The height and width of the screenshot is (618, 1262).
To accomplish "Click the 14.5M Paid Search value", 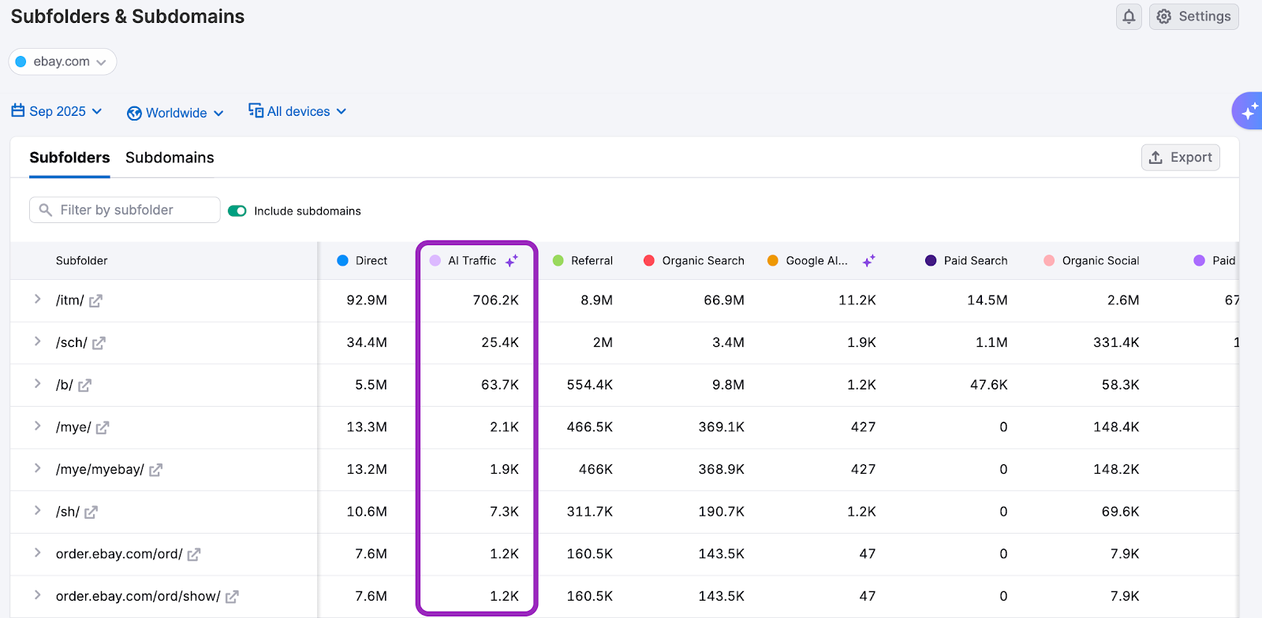I will (x=988, y=300).
